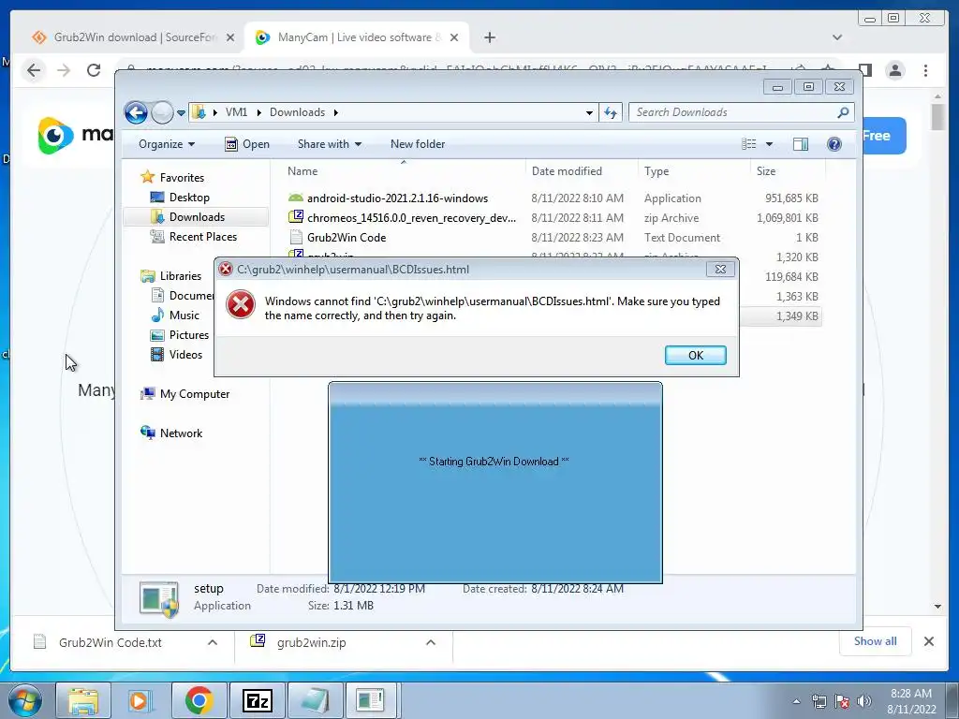959x719 pixels.
Task: Close Chrome downloads bar
Action: click(x=928, y=641)
